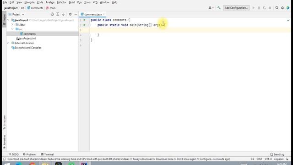Click run gutter arrow beside class comments

[84, 20]
